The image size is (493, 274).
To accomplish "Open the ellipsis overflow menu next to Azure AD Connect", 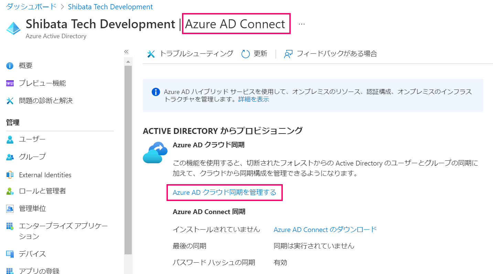I will point(302,24).
